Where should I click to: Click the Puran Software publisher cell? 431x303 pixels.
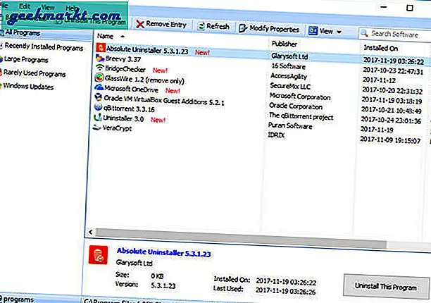[290, 125]
